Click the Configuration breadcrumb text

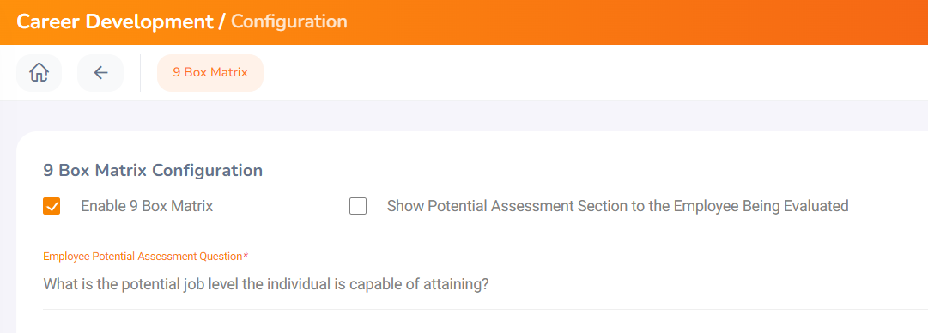point(288,21)
